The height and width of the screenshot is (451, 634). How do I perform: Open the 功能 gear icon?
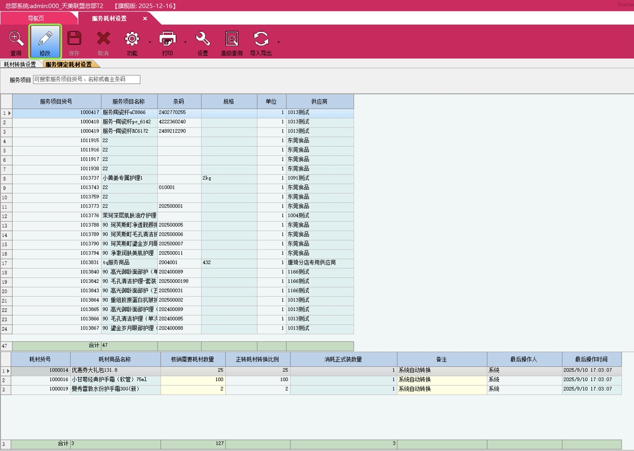point(132,39)
